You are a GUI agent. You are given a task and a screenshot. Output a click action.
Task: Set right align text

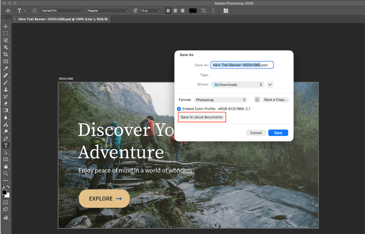[182, 11]
